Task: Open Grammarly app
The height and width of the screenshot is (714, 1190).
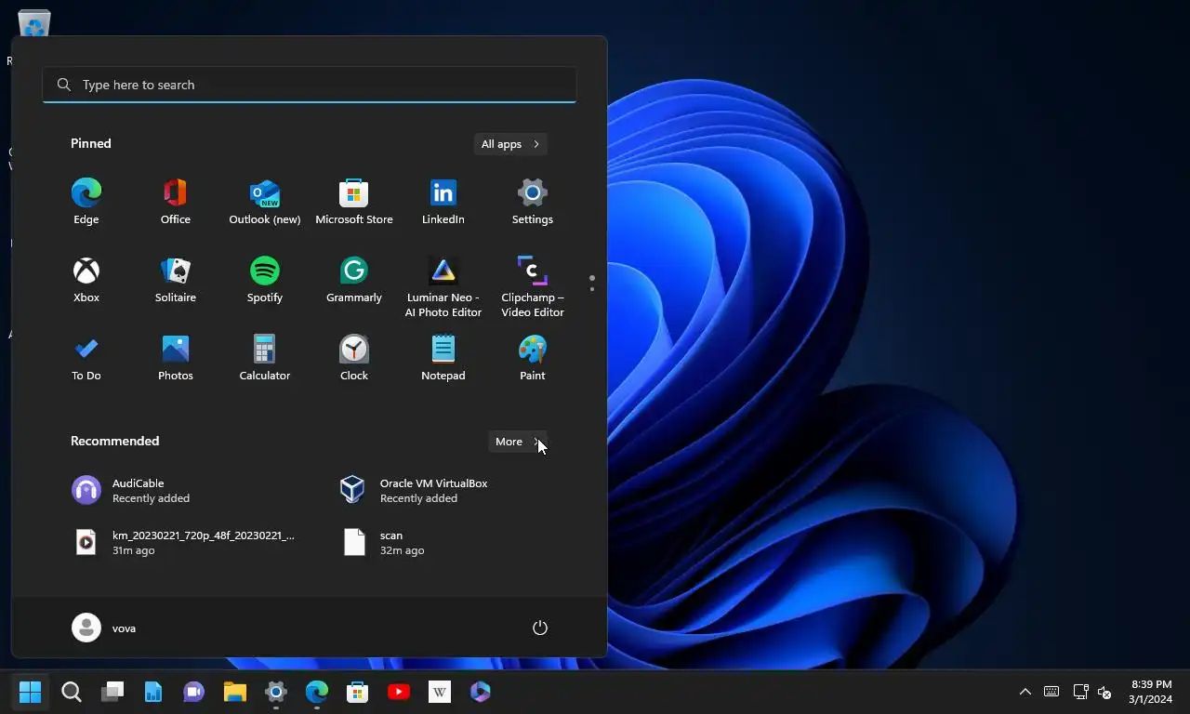Action: point(354,280)
